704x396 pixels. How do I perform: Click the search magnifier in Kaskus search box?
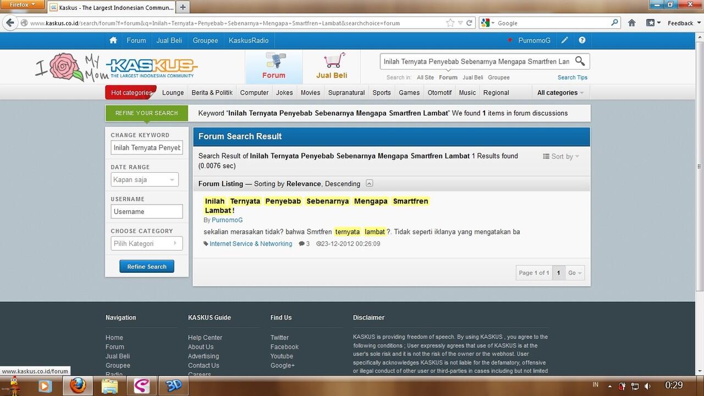tap(580, 61)
